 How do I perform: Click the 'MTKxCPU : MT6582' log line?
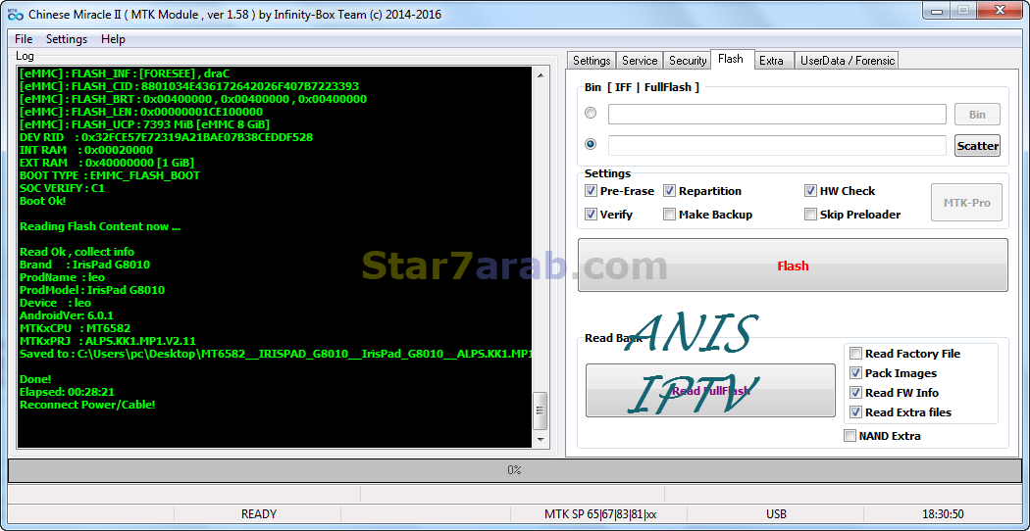(x=75, y=328)
